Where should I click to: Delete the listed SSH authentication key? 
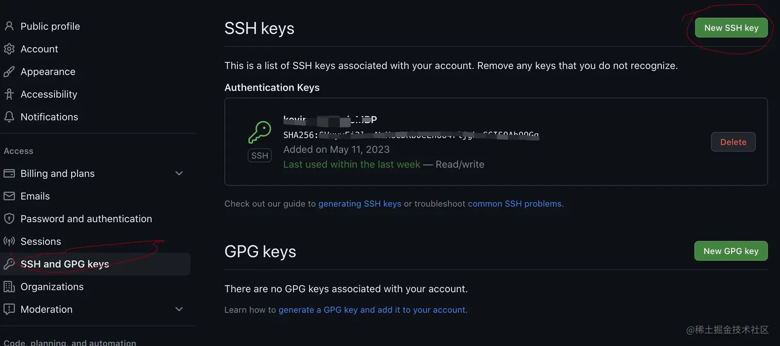[733, 142]
